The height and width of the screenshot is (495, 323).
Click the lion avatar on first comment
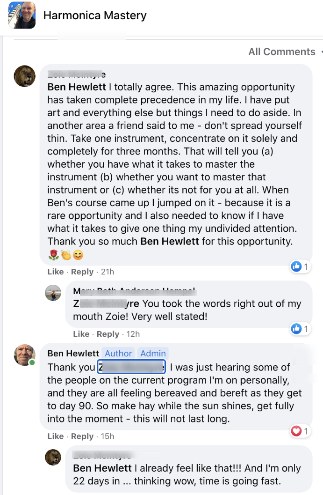tap(25, 76)
